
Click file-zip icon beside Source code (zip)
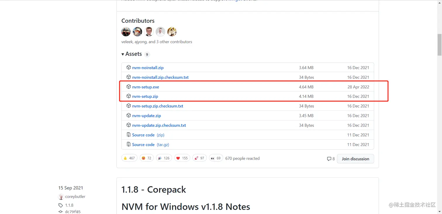click(x=129, y=135)
